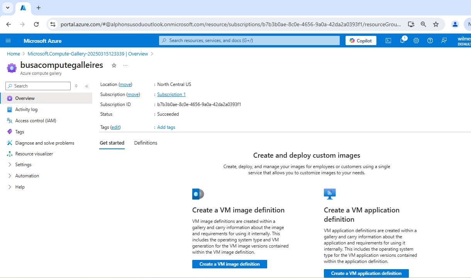The width and height of the screenshot is (471, 278).
Task: Click the Microsoft.Compute-Gallery Overview breadcrumb
Action: point(88,54)
